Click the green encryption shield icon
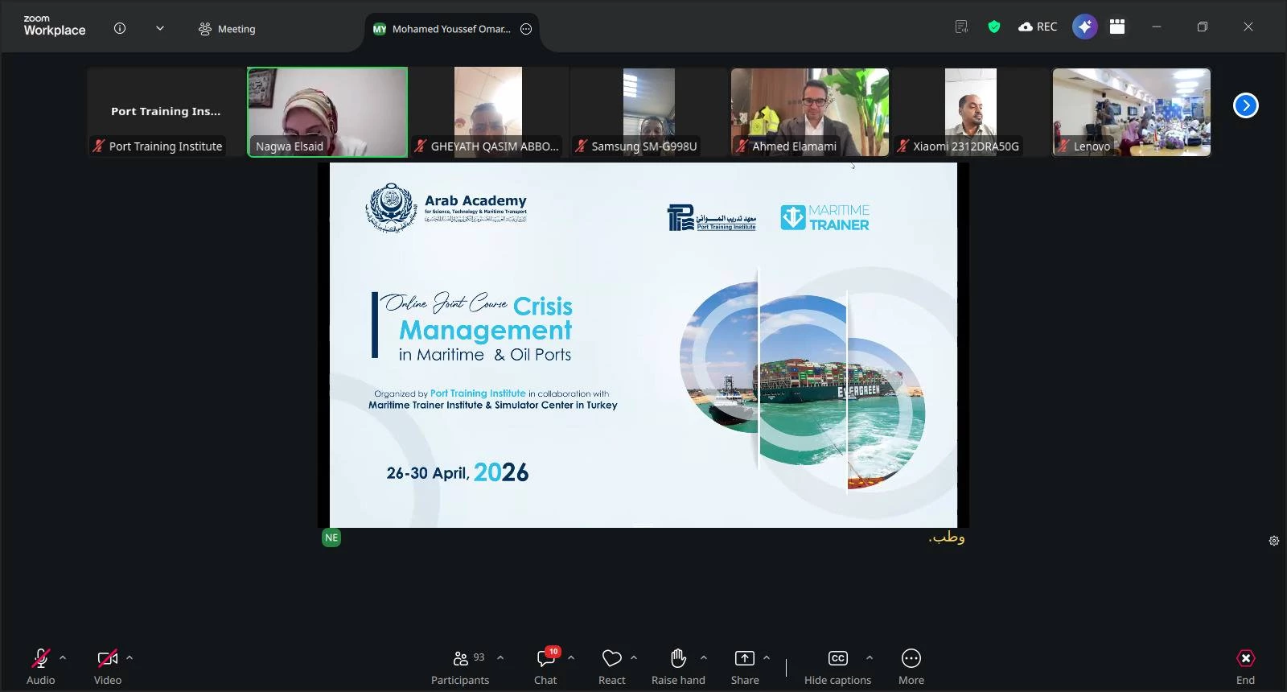This screenshot has height=692, width=1287. [994, 27]
